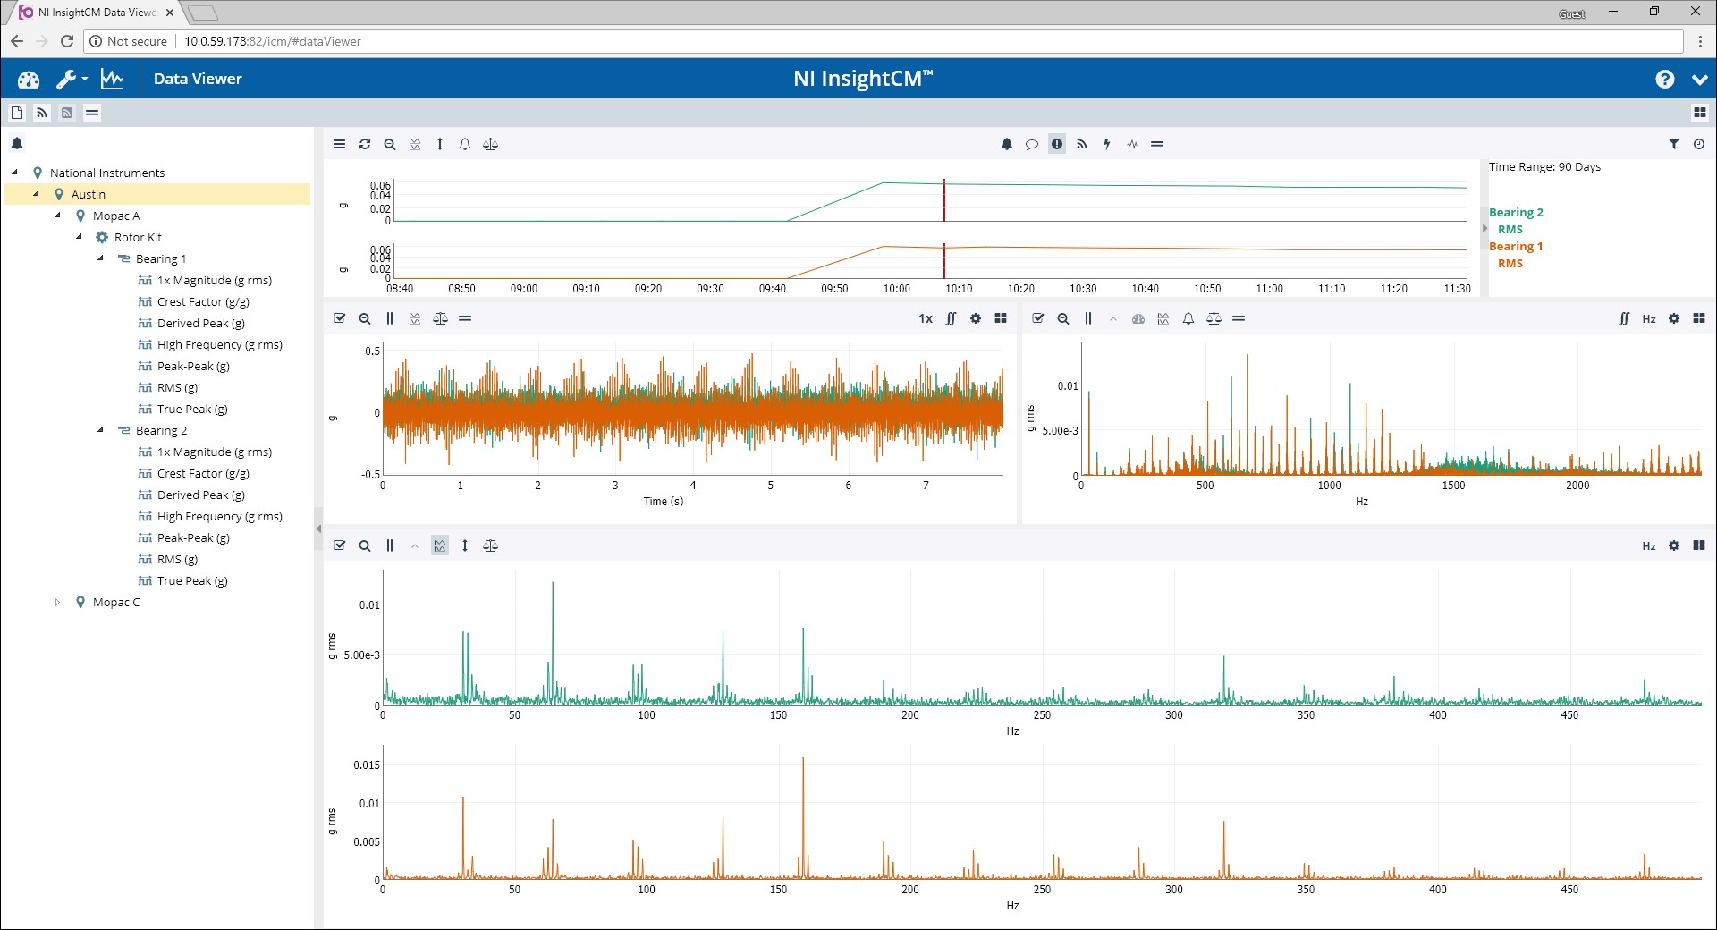1717x930 pixels.
Task: Open zoom options on the waveform chart
Action: click(x=365, y=318)
